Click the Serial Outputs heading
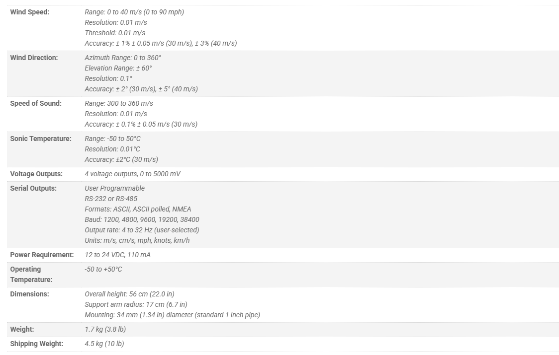This screenshot has width=559, height=355. click(x=33, y=188)
